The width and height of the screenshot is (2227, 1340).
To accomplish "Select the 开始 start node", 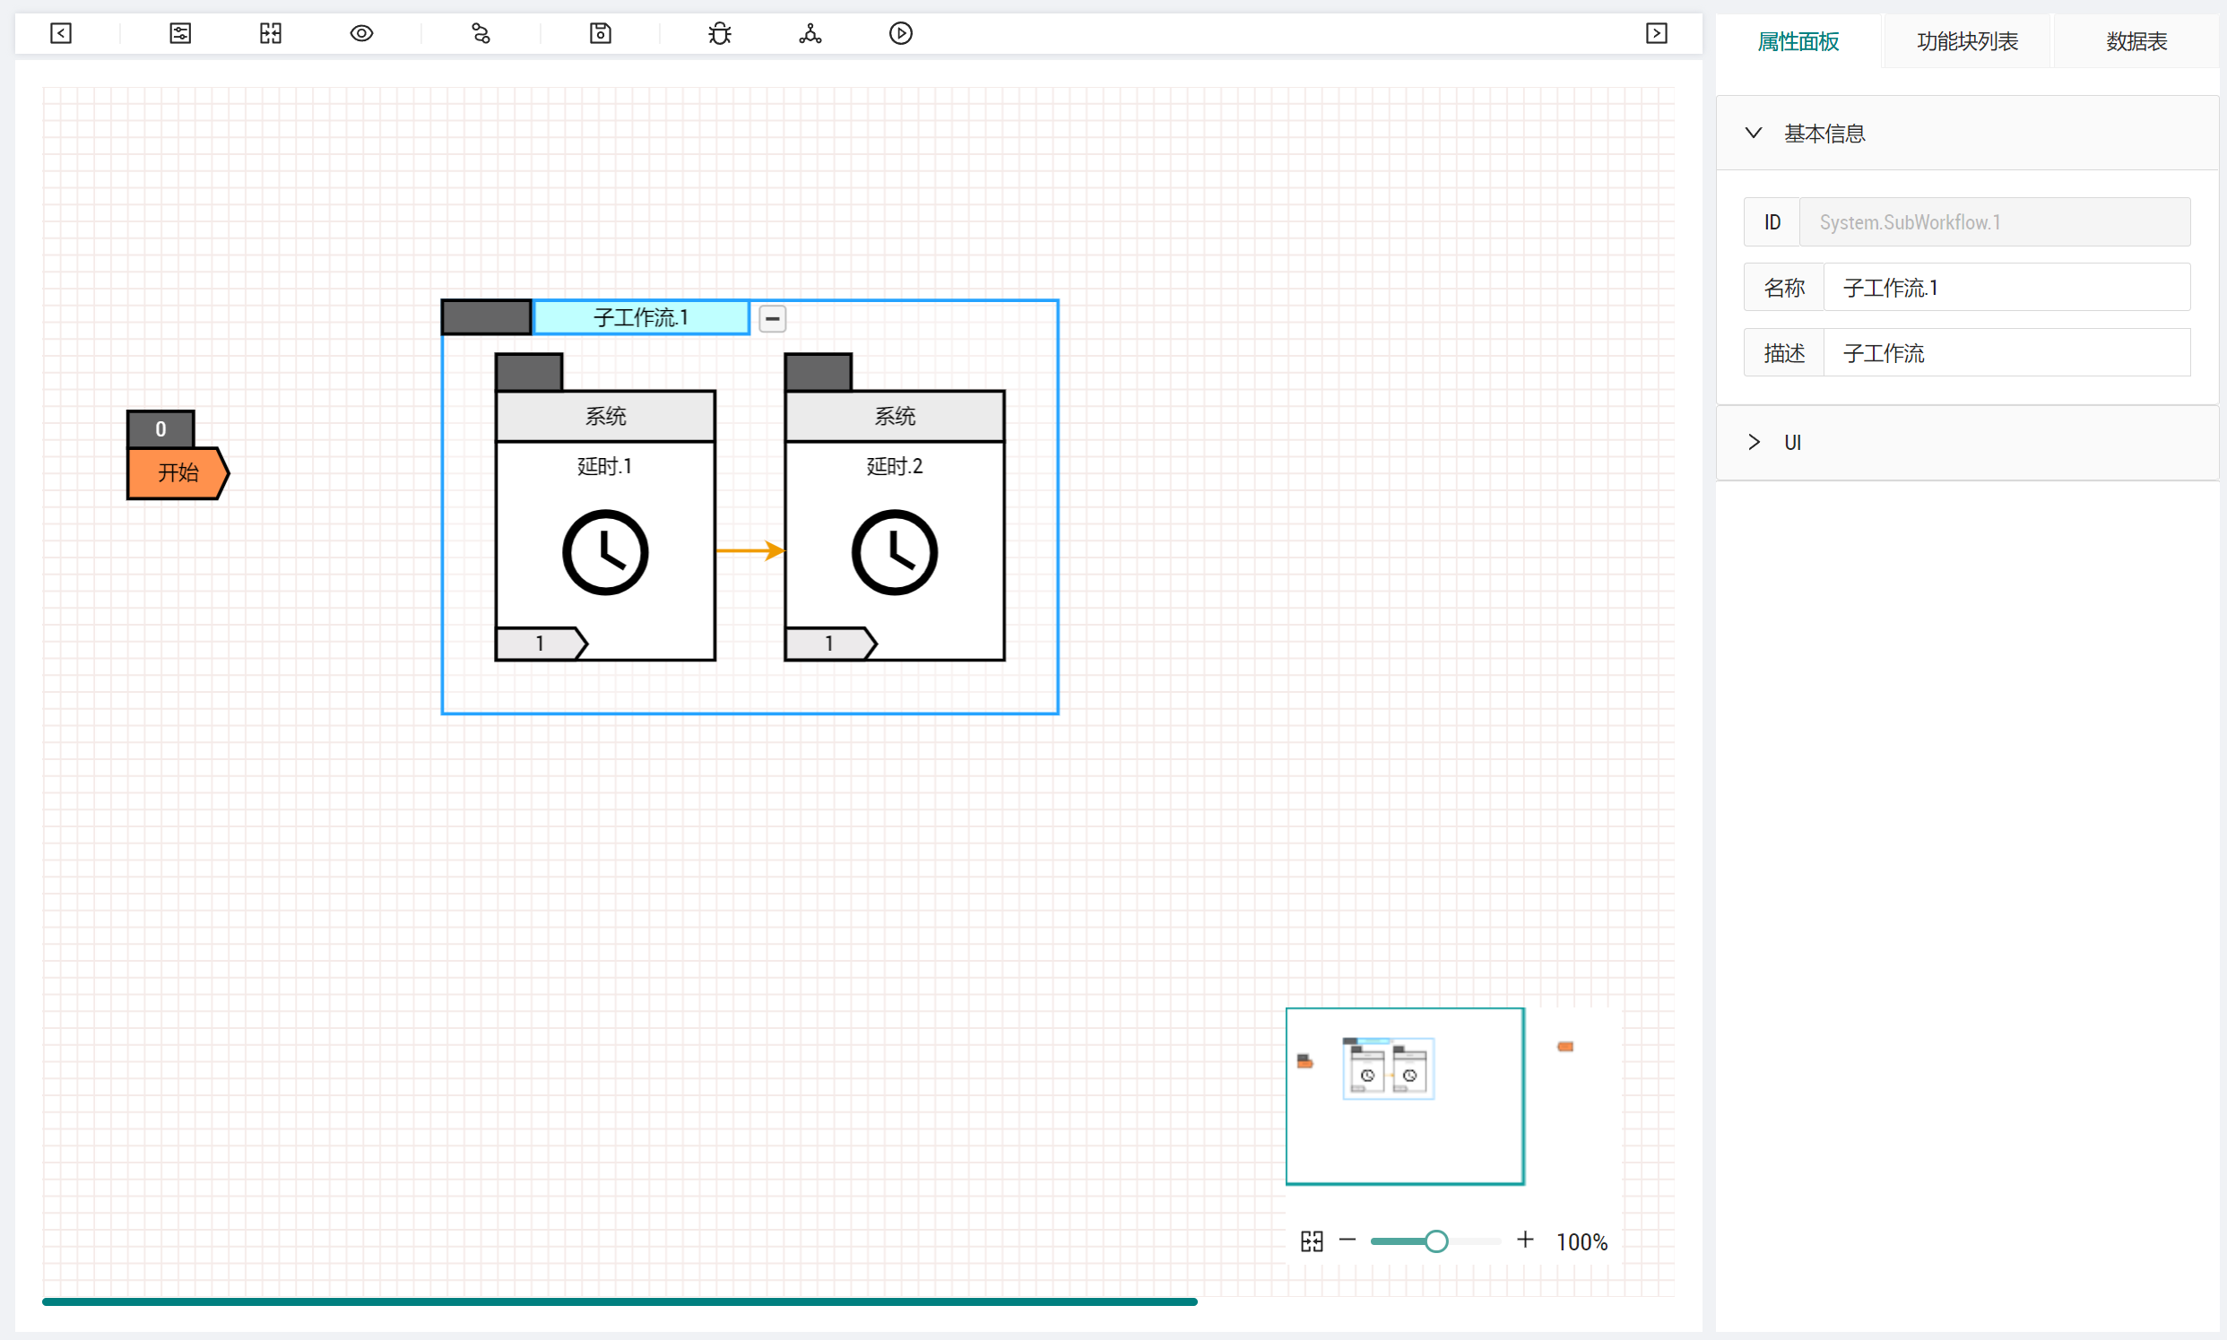I will [178, 472].
